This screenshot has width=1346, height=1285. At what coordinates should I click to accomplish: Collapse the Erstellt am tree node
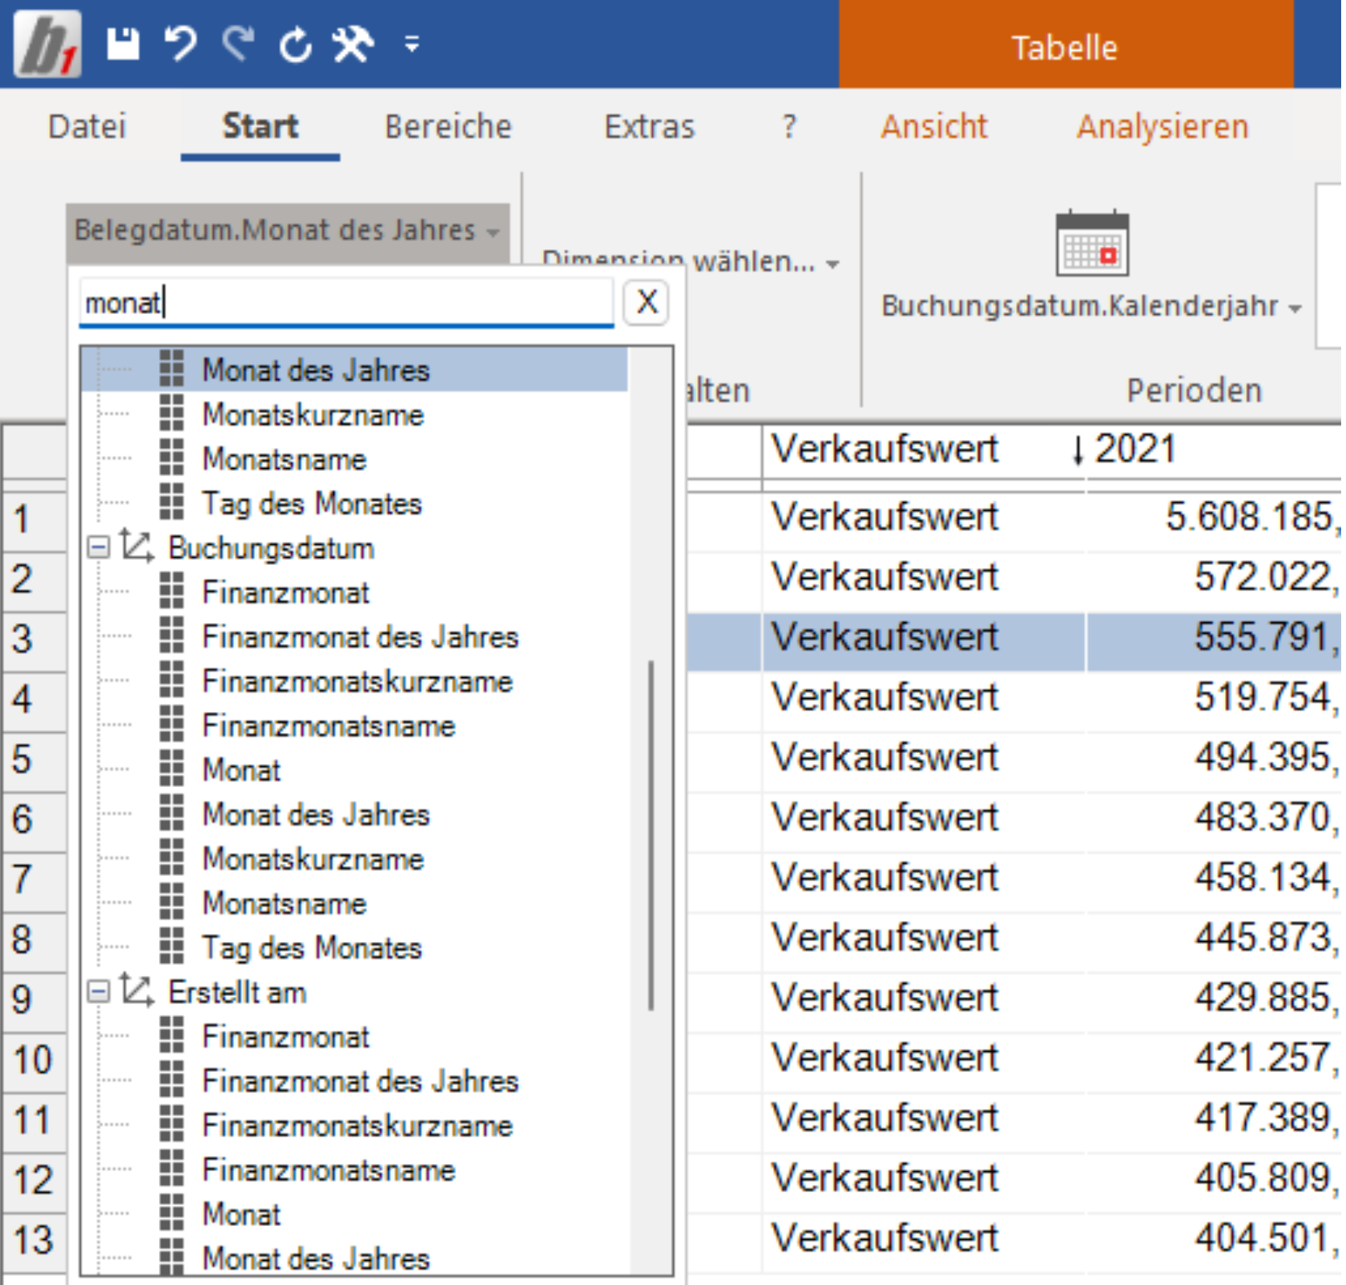point(98,992)
